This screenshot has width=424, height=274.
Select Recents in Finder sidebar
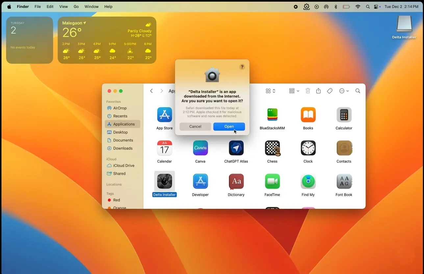click(x=122, y=116)
